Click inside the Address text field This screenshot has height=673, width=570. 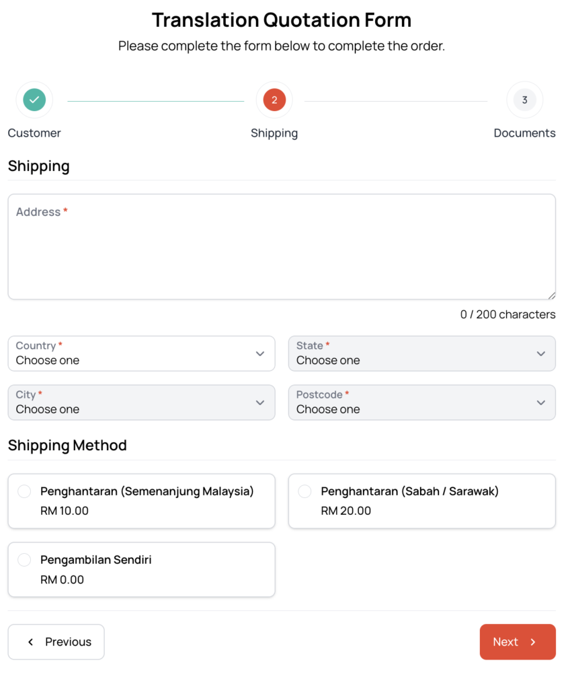click(281, 252)
